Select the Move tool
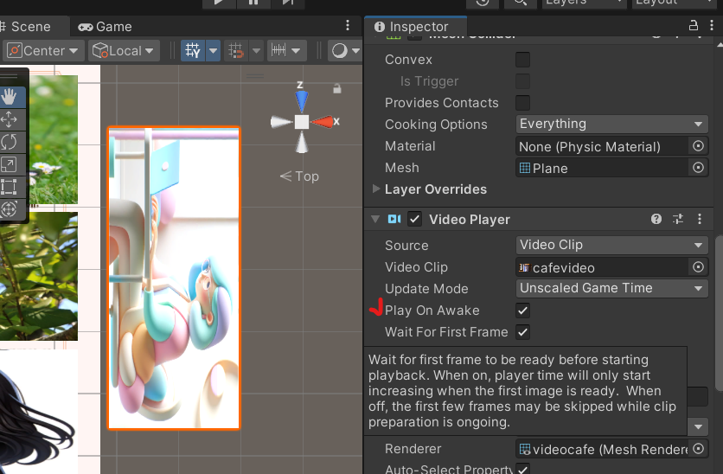This screenshot has width=723, height=474. [x=10, y=119]
